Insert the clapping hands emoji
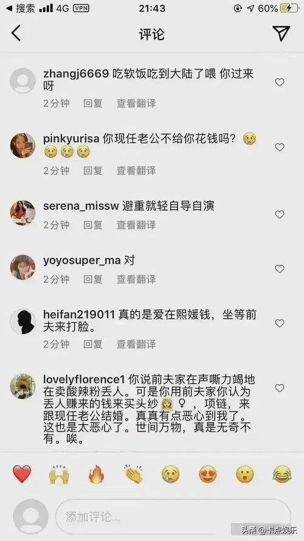 (134, 474)
